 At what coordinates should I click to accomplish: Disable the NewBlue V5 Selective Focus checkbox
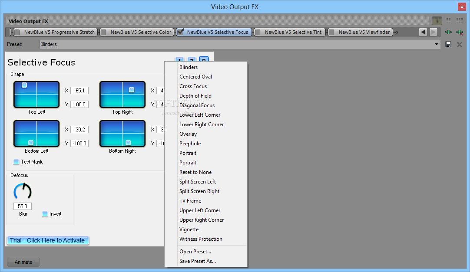tap(180, 32)
